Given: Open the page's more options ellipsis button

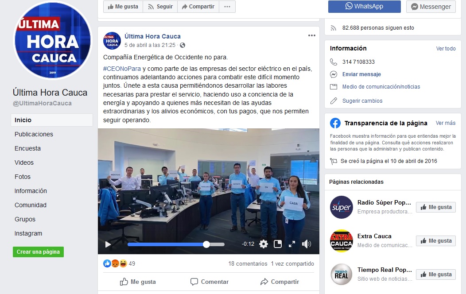Looking at the screenshot, I should tap(227, 7).
